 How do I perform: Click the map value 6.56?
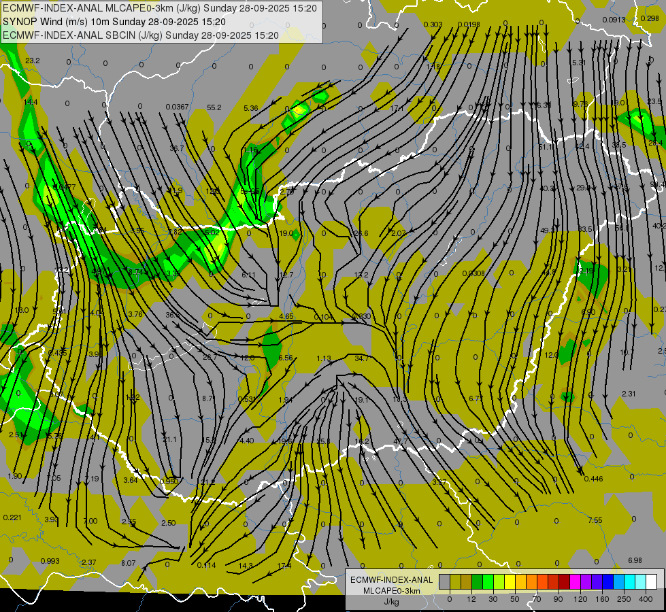(286, 358)
